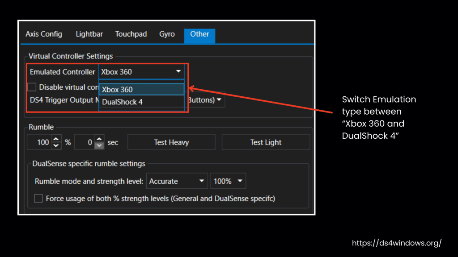Switch to the Axis Config tab

pos(43,34)
